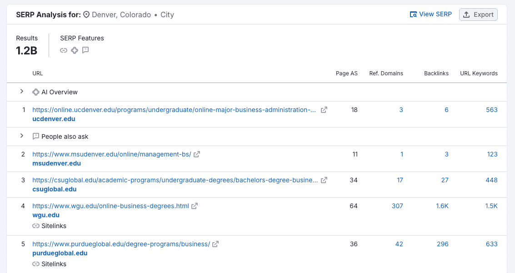Screen dimensions: 515x273
Task: Expand the AI Overview row
Action: click(22, 92)
